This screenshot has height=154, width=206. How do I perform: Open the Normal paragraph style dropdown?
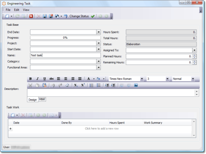pos(193,79)
